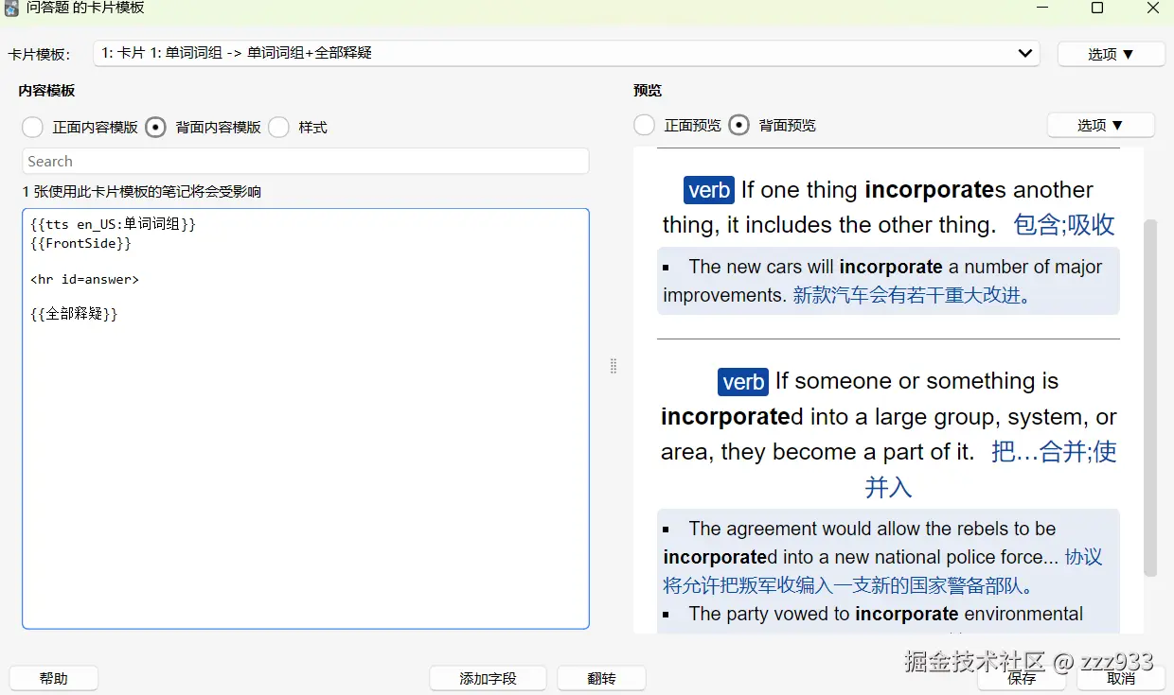The height and width of the screenshot is (695, 1174).
Task: Focus the Search input field
Action: [x=306, y=161]
